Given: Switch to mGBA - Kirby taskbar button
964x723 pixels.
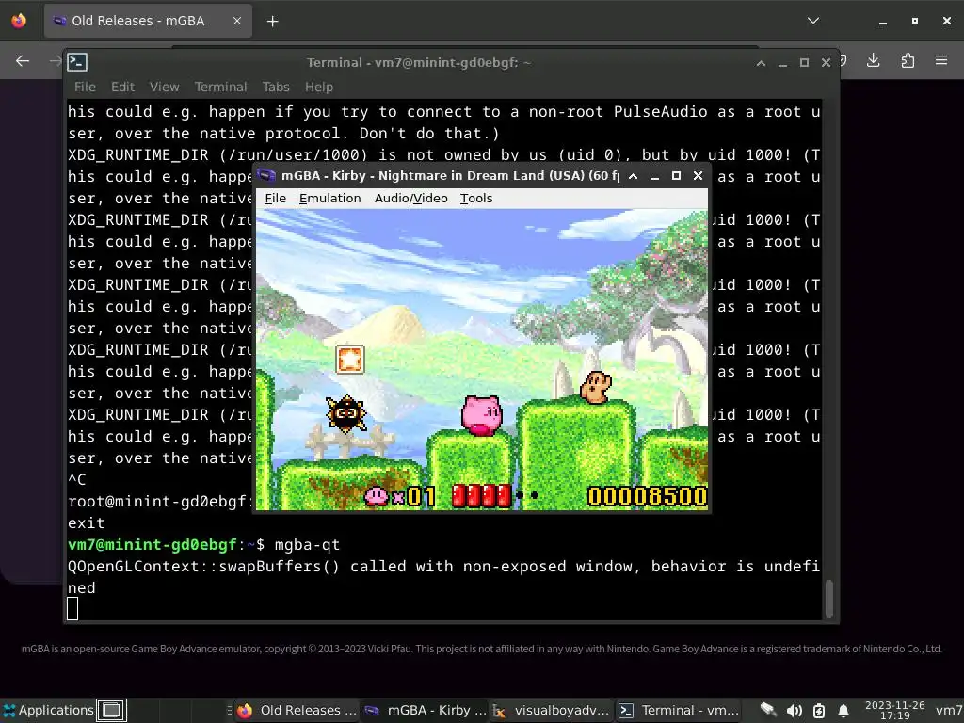Looking at the screenshot, I should [x=426, y=710].
